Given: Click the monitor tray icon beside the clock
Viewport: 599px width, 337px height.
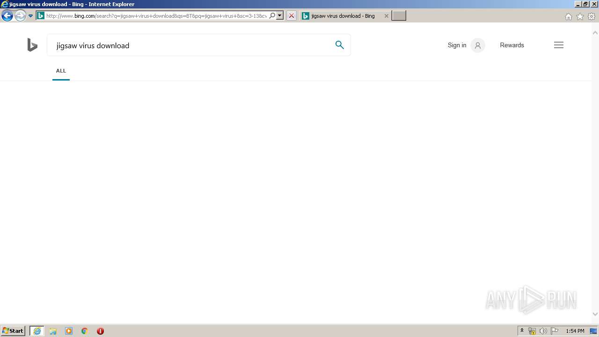Looking at the screenshot, I should tap(593, 331).
